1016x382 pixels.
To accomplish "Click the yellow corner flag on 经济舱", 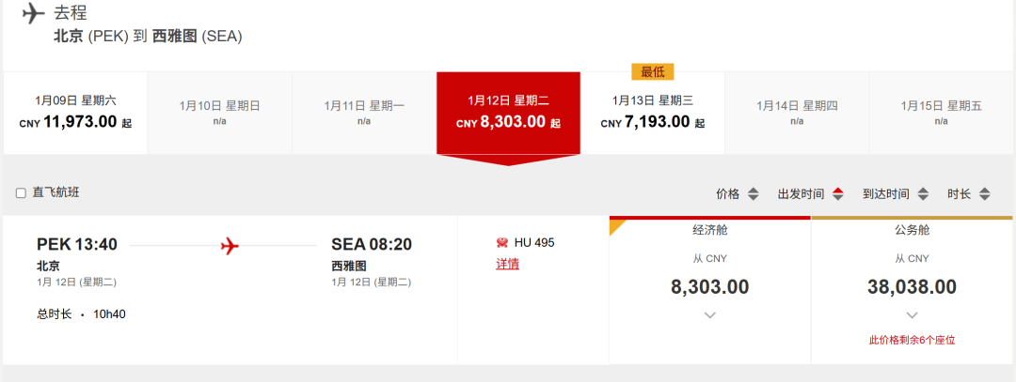I will coord(615,225).
